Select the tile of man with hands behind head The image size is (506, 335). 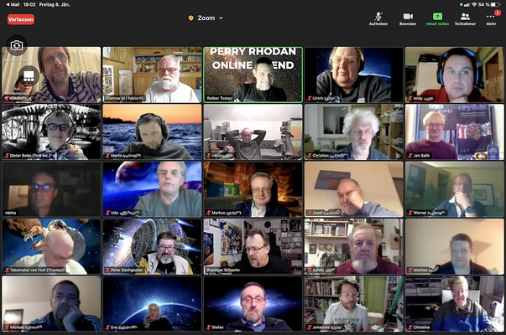coord(253,131)
